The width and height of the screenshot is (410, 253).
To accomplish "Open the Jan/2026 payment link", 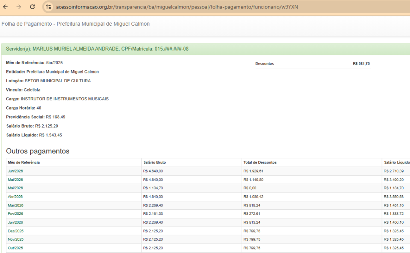I will pyautogui.click(x=16, y=223).
